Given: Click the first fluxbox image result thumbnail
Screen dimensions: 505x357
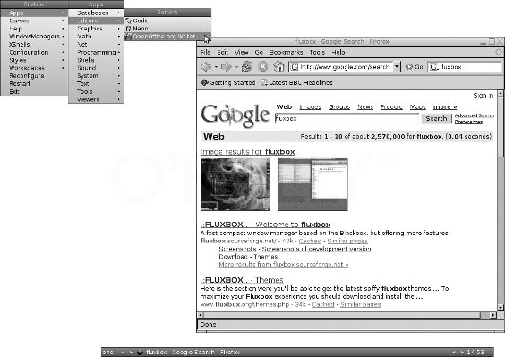Looking at the screenshot, I should coord(235,185).
